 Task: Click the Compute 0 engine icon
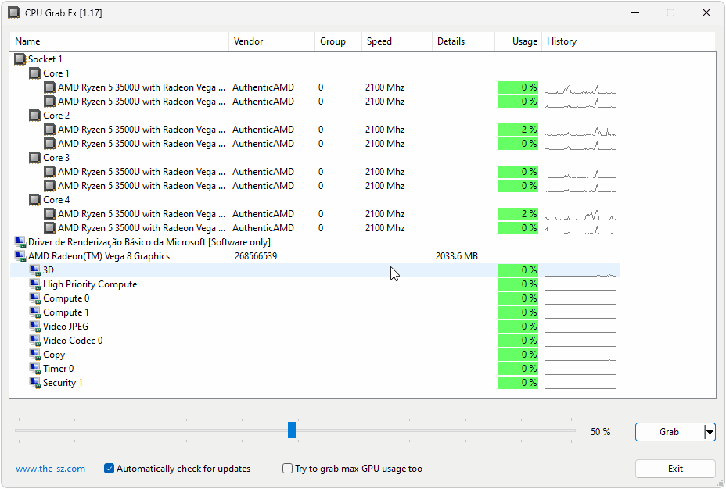coord(34,298)
